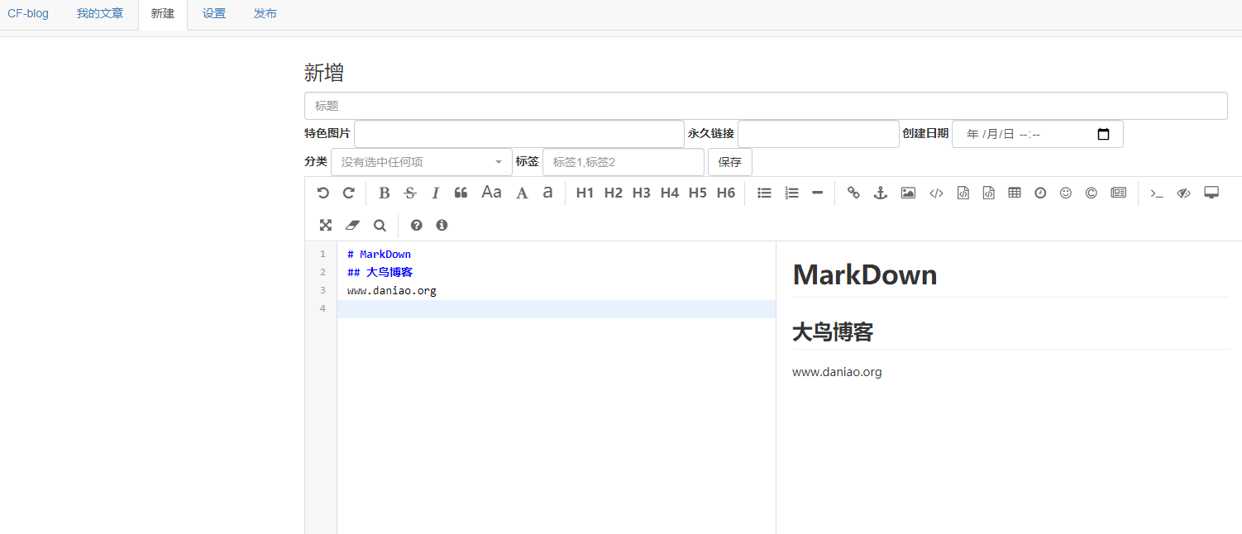Open the 分类 category dropdown
Image resolution: width=1242 pixels, height=534 pixels.
pyautogui.click(x=422, y=162)
